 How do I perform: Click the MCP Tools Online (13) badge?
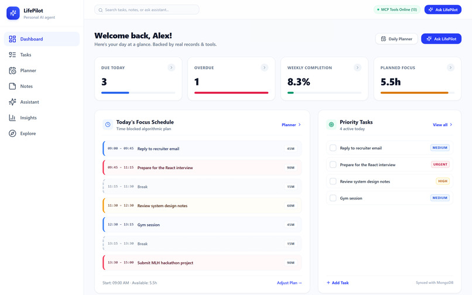(397, 9)
